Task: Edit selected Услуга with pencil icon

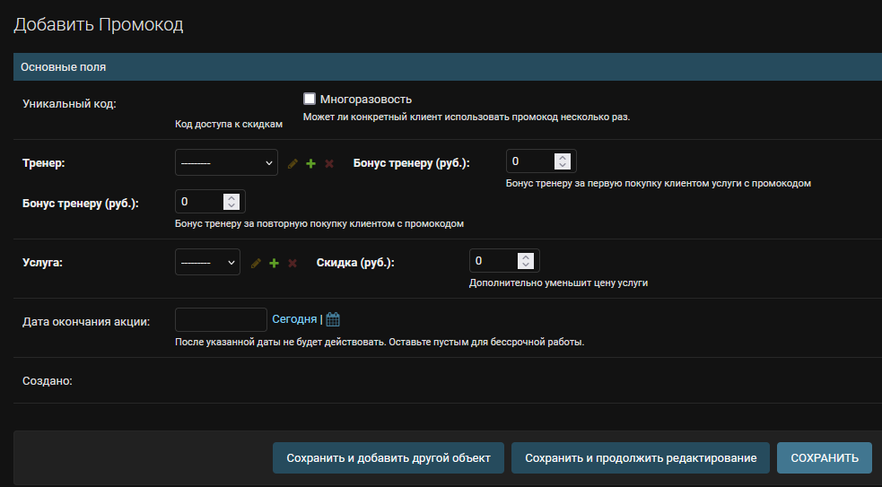Action: pyautogui.click(x=256, y=263)
